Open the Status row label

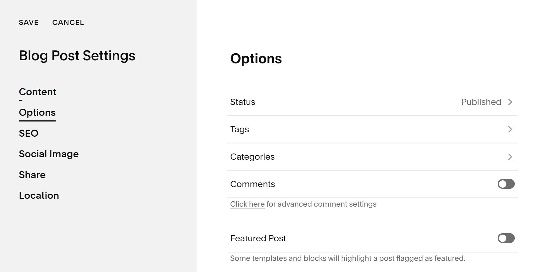click(242, 102)
